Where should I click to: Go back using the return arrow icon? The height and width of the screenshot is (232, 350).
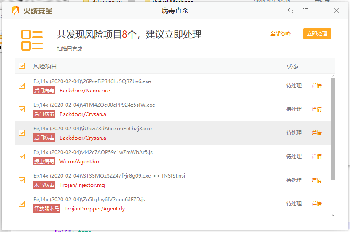pyautogui.click(x=291, y=11)
